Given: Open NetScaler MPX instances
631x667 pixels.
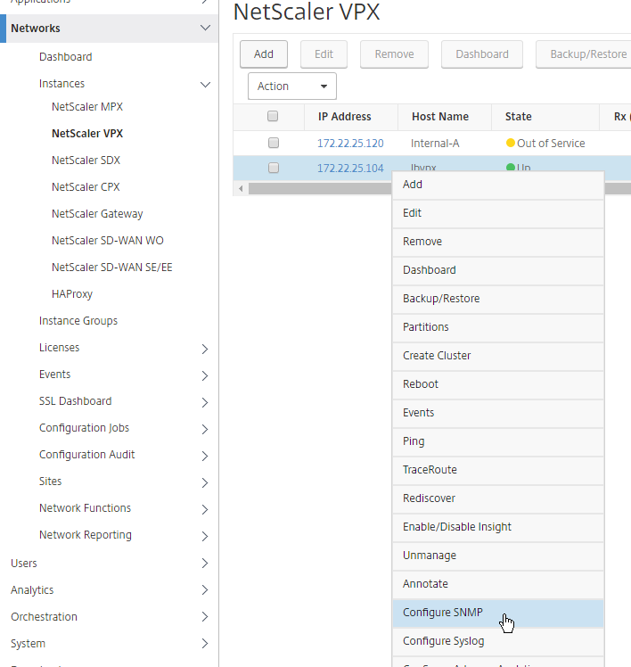Looking at the screenshot, I should pos(87,107).
